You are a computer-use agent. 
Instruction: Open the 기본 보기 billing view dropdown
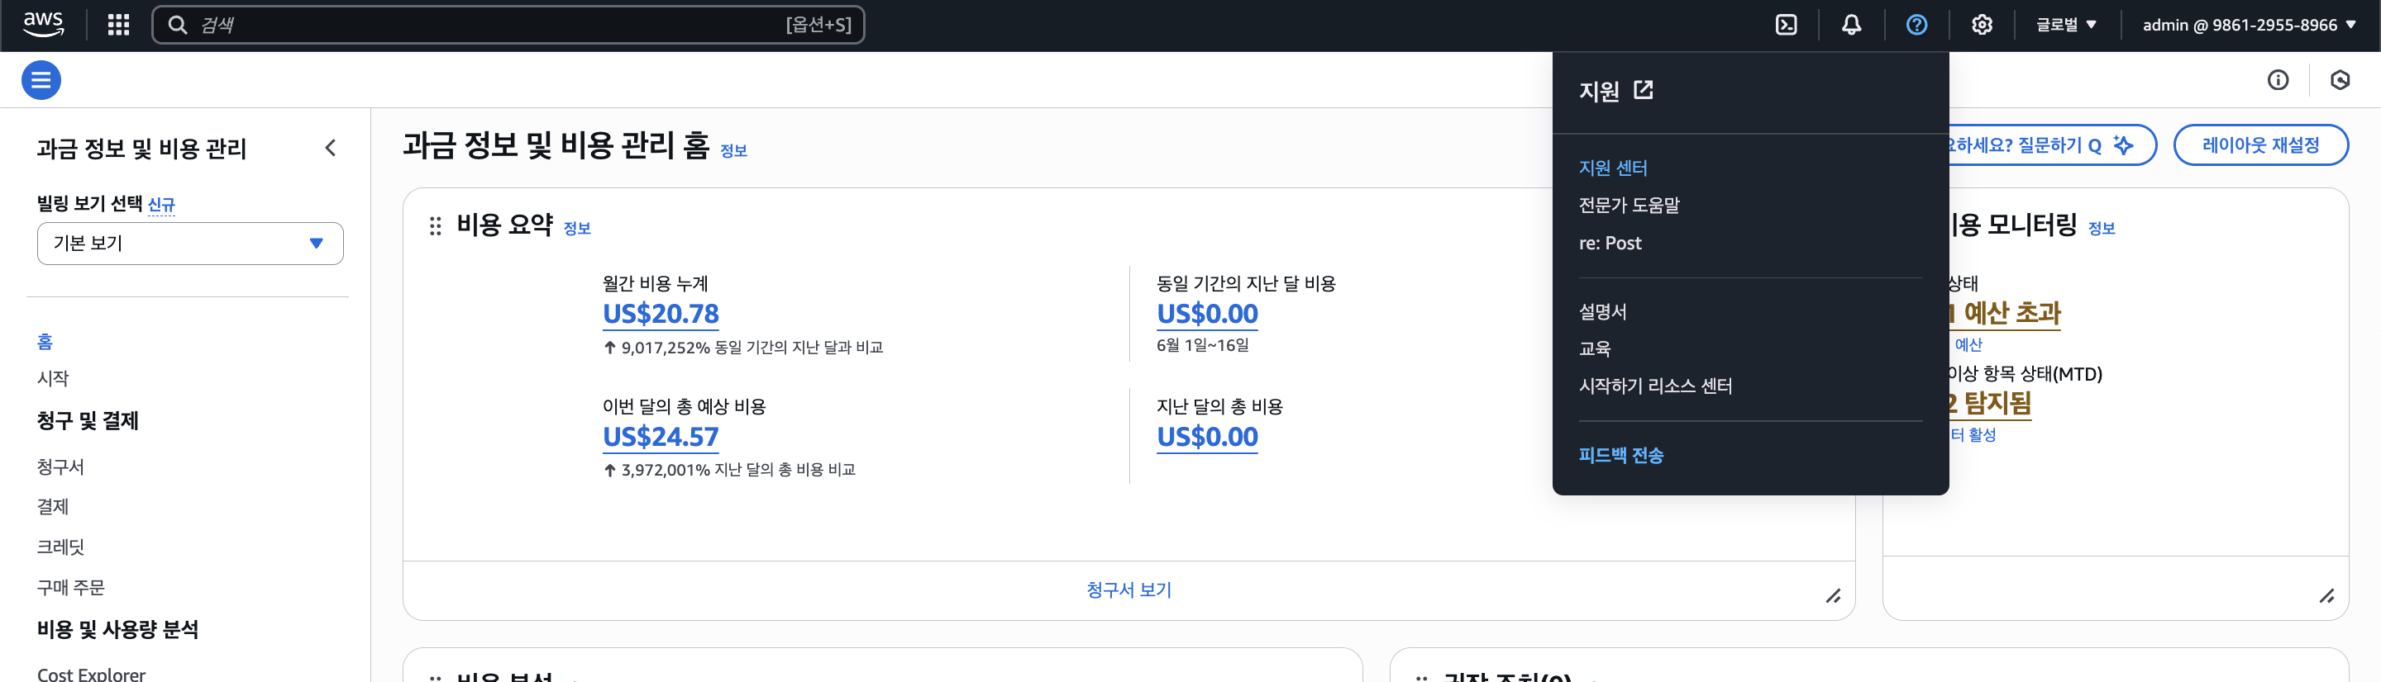tap(189, 244)
